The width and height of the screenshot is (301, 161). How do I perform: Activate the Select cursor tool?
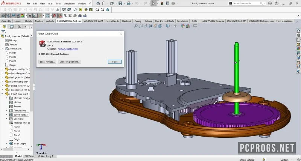[153, 3]
